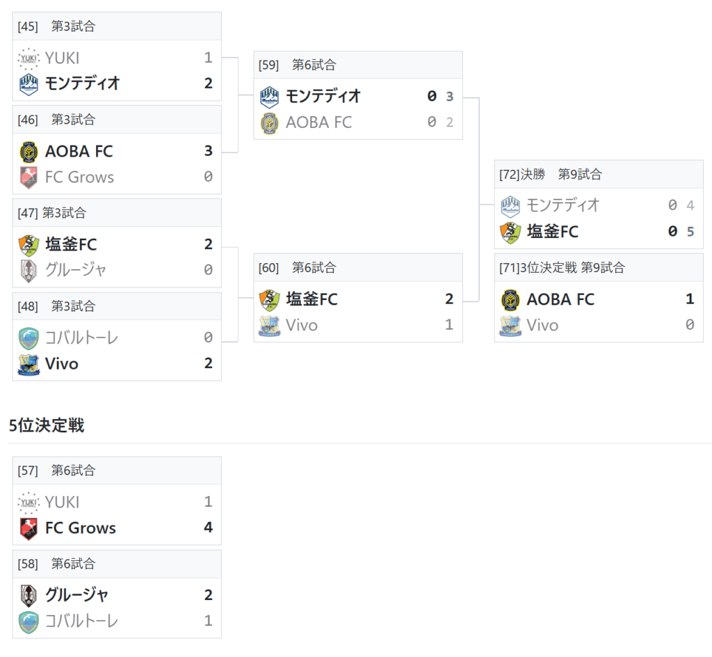Click FC Grows team name in match 57
The width and height of the screenshot is (712, 657).
point(81,528)
